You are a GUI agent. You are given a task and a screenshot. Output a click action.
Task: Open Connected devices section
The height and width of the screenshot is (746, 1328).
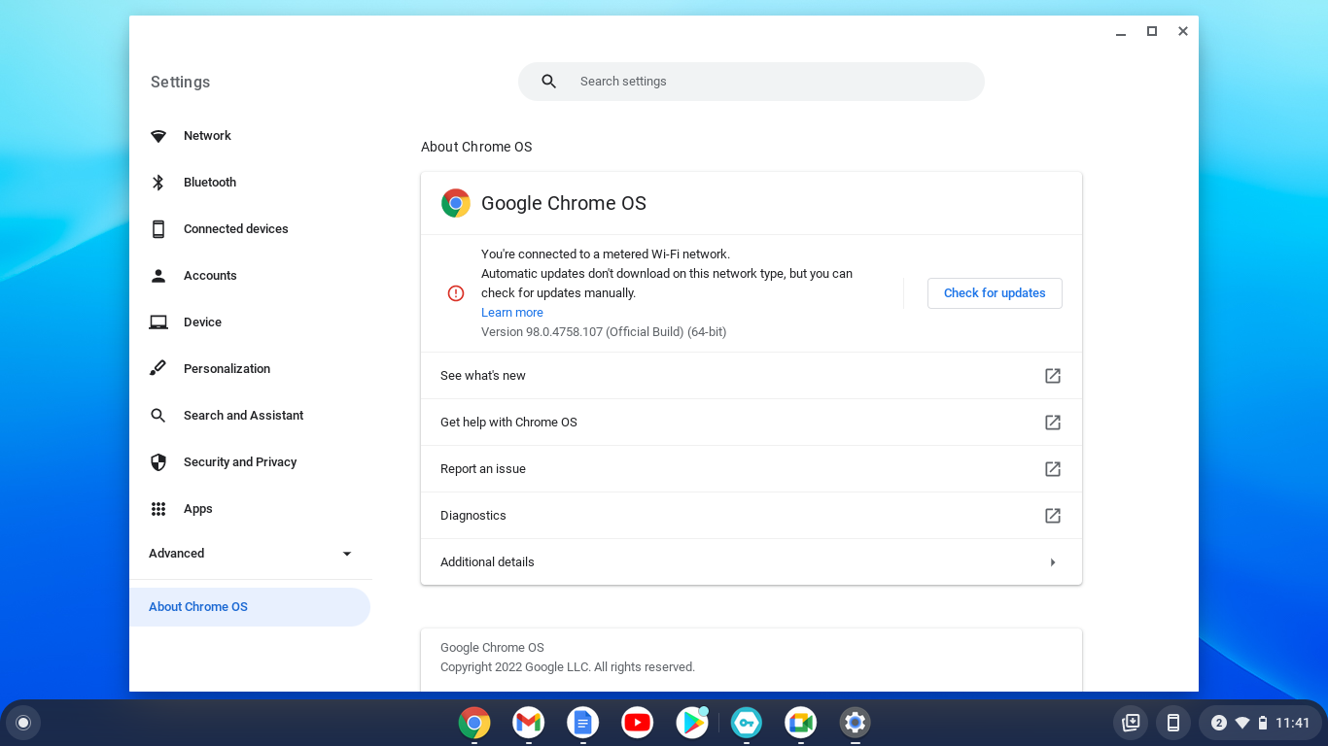pyautogui.click(x=251, y=229)
